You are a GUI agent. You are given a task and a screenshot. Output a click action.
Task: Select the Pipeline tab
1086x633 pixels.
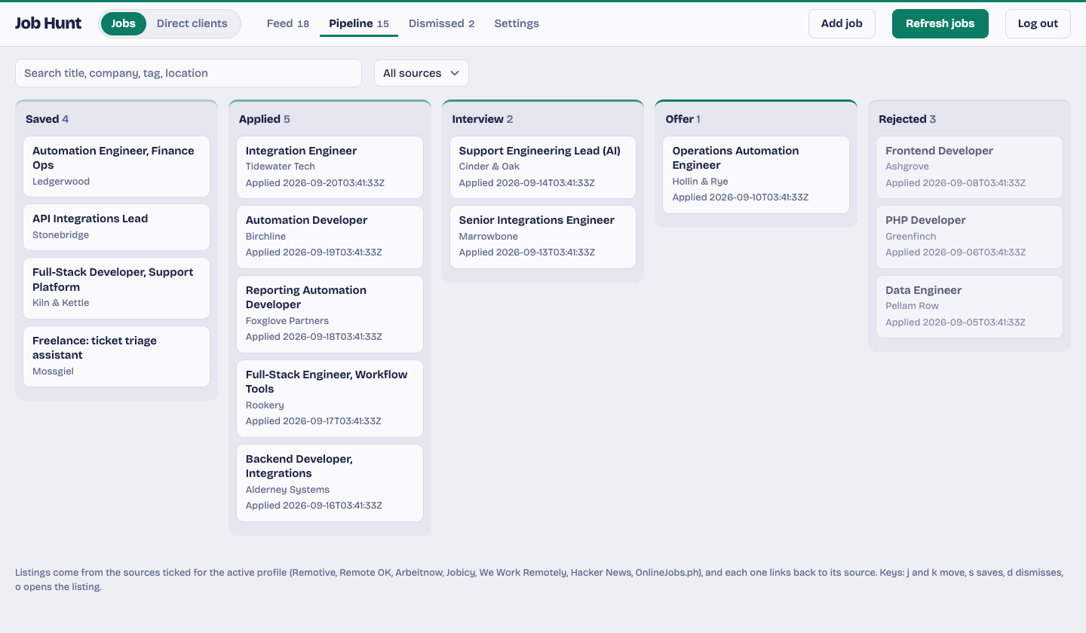click(359, 23)
